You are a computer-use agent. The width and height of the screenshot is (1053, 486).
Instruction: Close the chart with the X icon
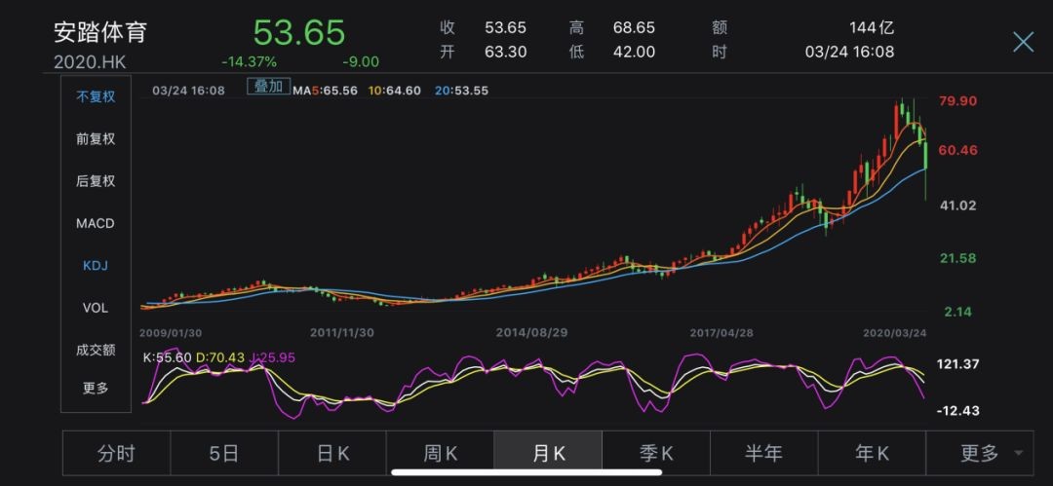click(x=1023, y=42)
